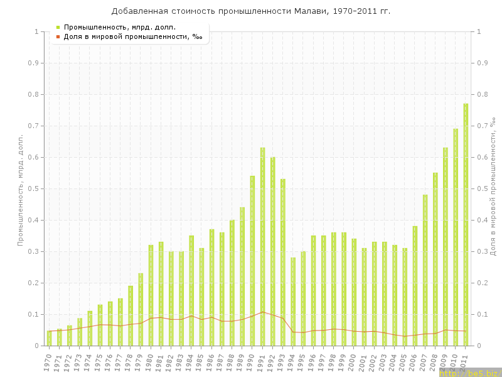The height and width of the screenshot is (377, 502).
Task: Open the be5.biz link in the corner
Action: [x=470, y=373]
